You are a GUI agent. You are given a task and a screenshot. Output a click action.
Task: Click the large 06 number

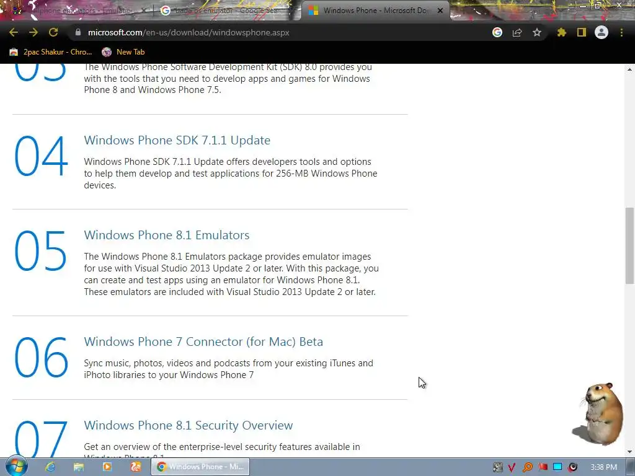click(41, 358)
